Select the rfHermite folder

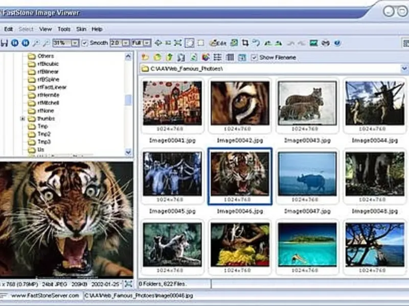point(48,95)
